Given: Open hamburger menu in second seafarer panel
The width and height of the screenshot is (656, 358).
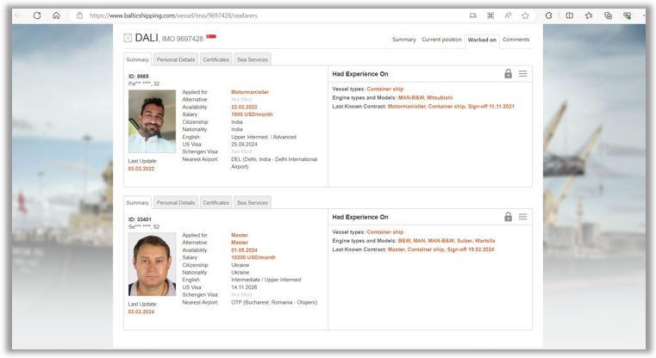Looking at the screenshot, I should [x=522, y=217].
